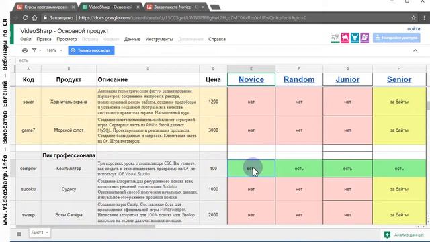Click the purple anonymous viewer icon
The width and height of the screenshot is (430, 242).
364,38
